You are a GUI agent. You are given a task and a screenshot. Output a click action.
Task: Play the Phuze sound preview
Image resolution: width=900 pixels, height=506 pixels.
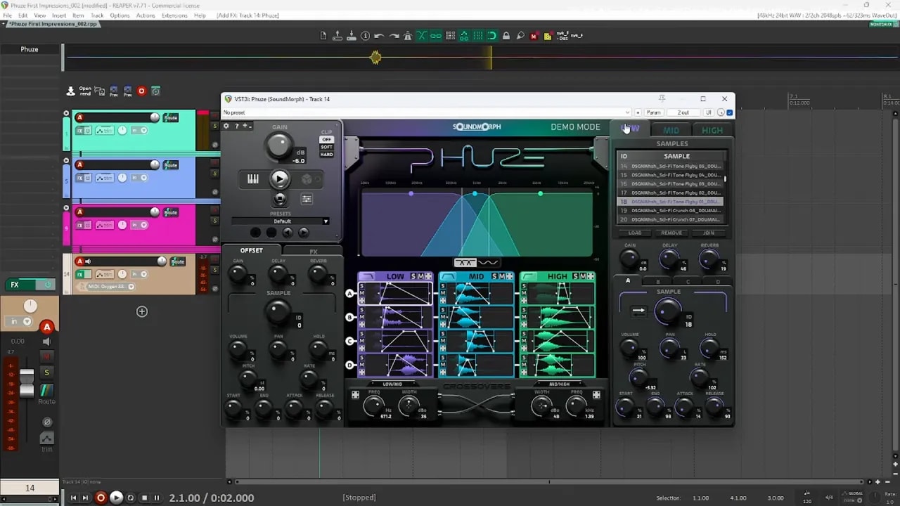point(280,179)
